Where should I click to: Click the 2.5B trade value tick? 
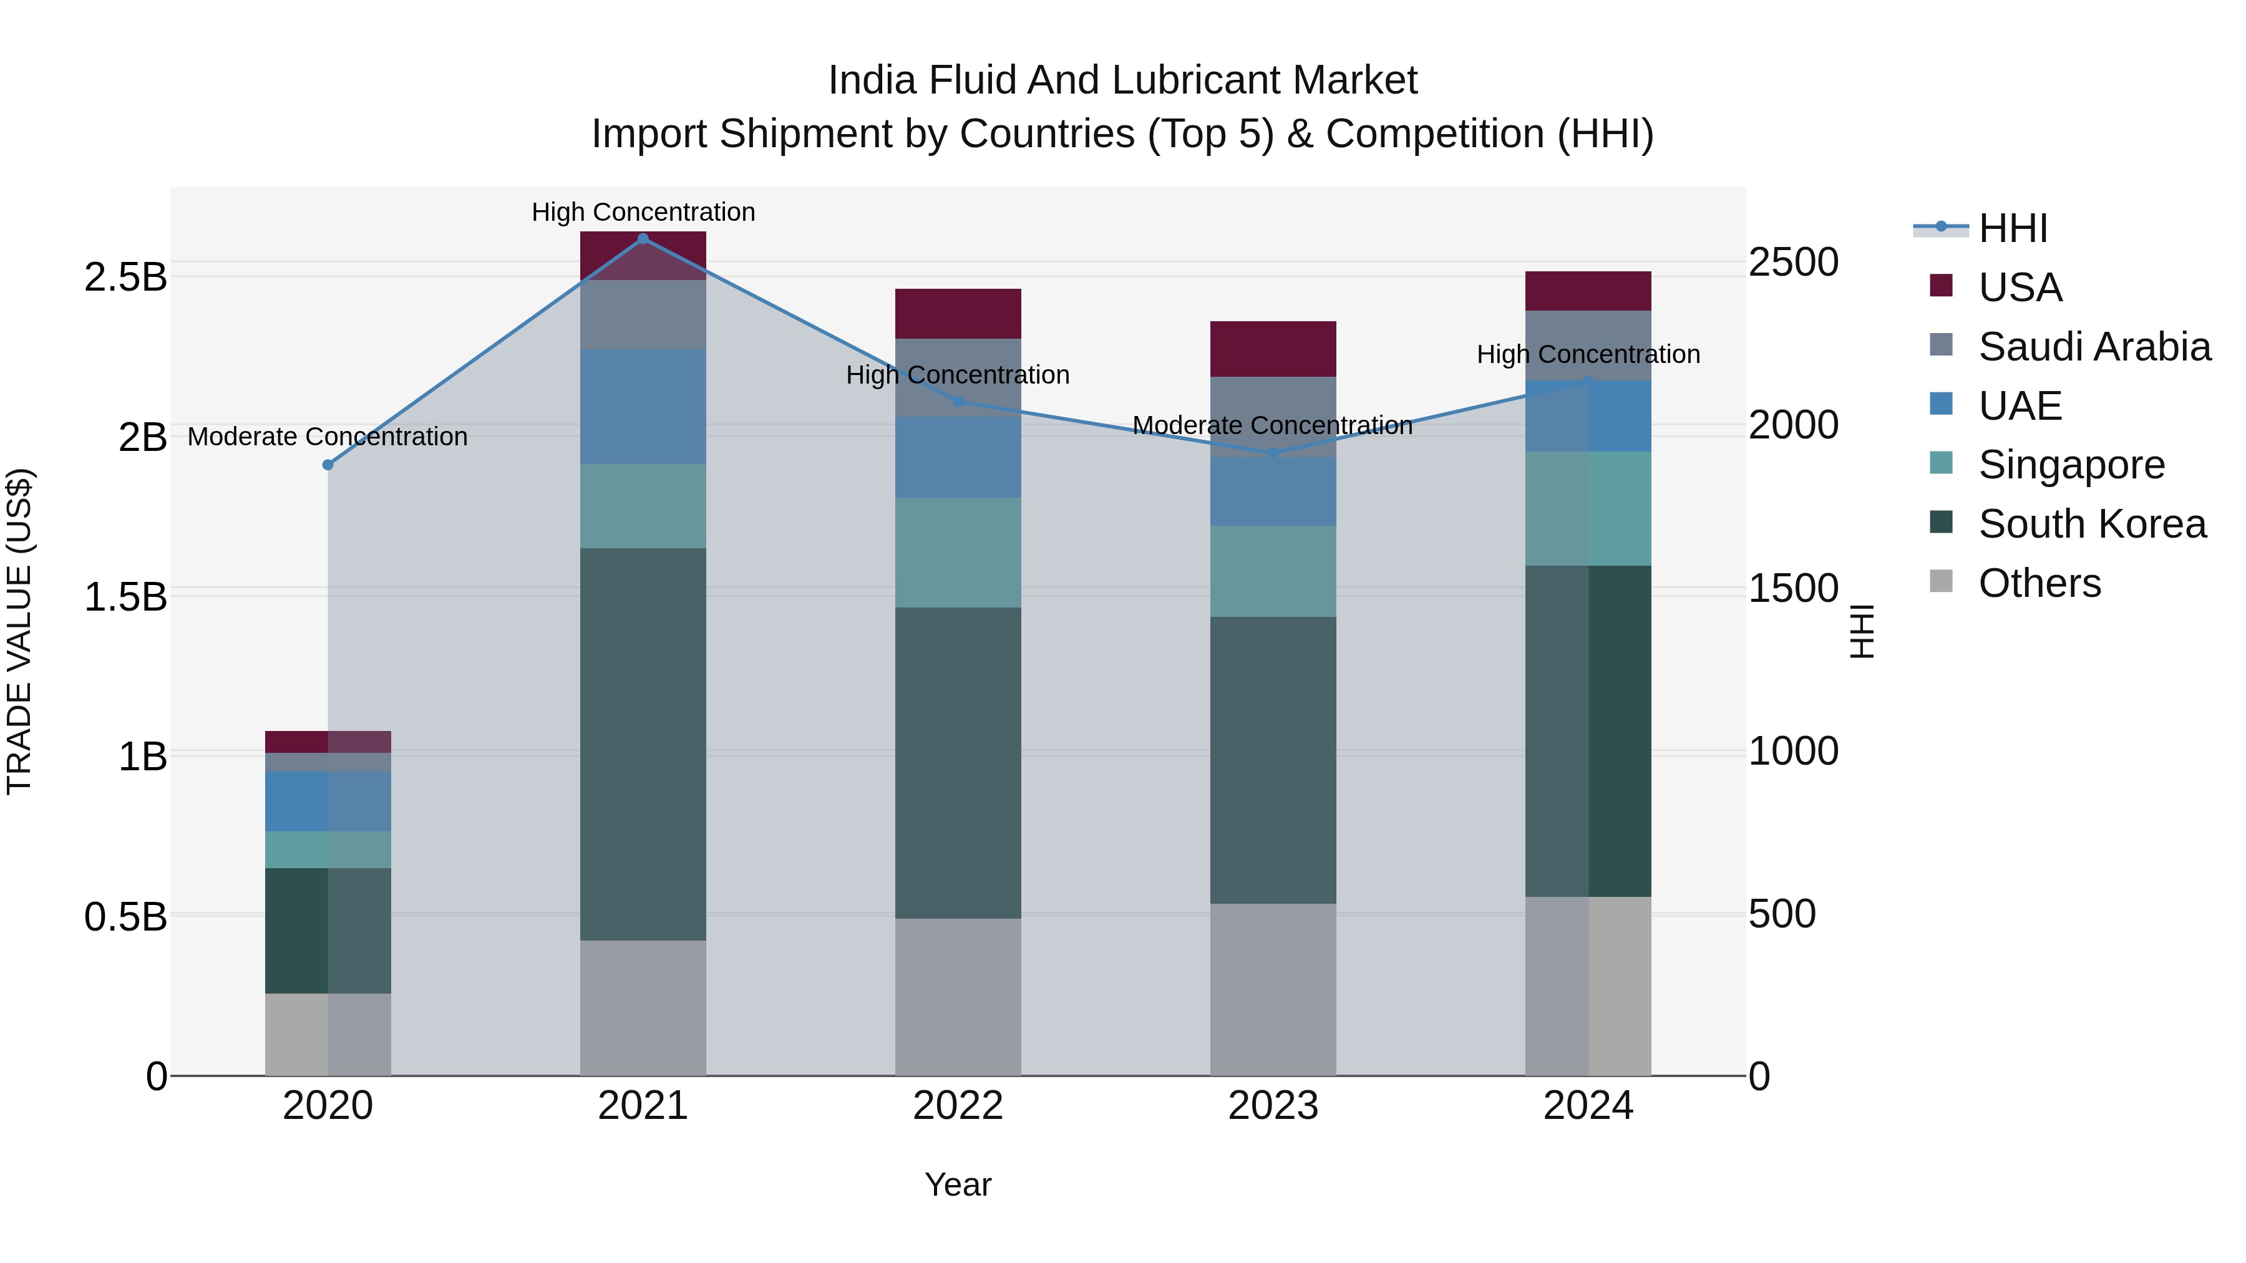pos(125,277)
